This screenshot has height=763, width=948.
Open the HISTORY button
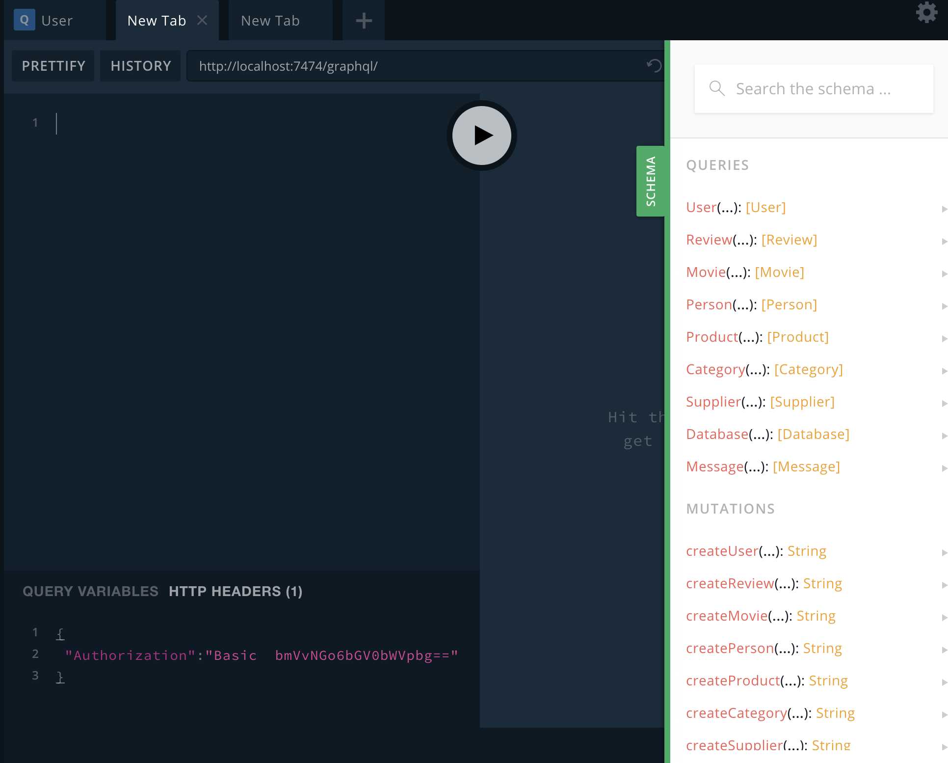[141, 66]
